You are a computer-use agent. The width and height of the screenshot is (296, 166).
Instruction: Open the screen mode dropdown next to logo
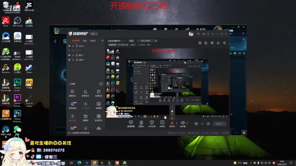click(x=94, y=34)
